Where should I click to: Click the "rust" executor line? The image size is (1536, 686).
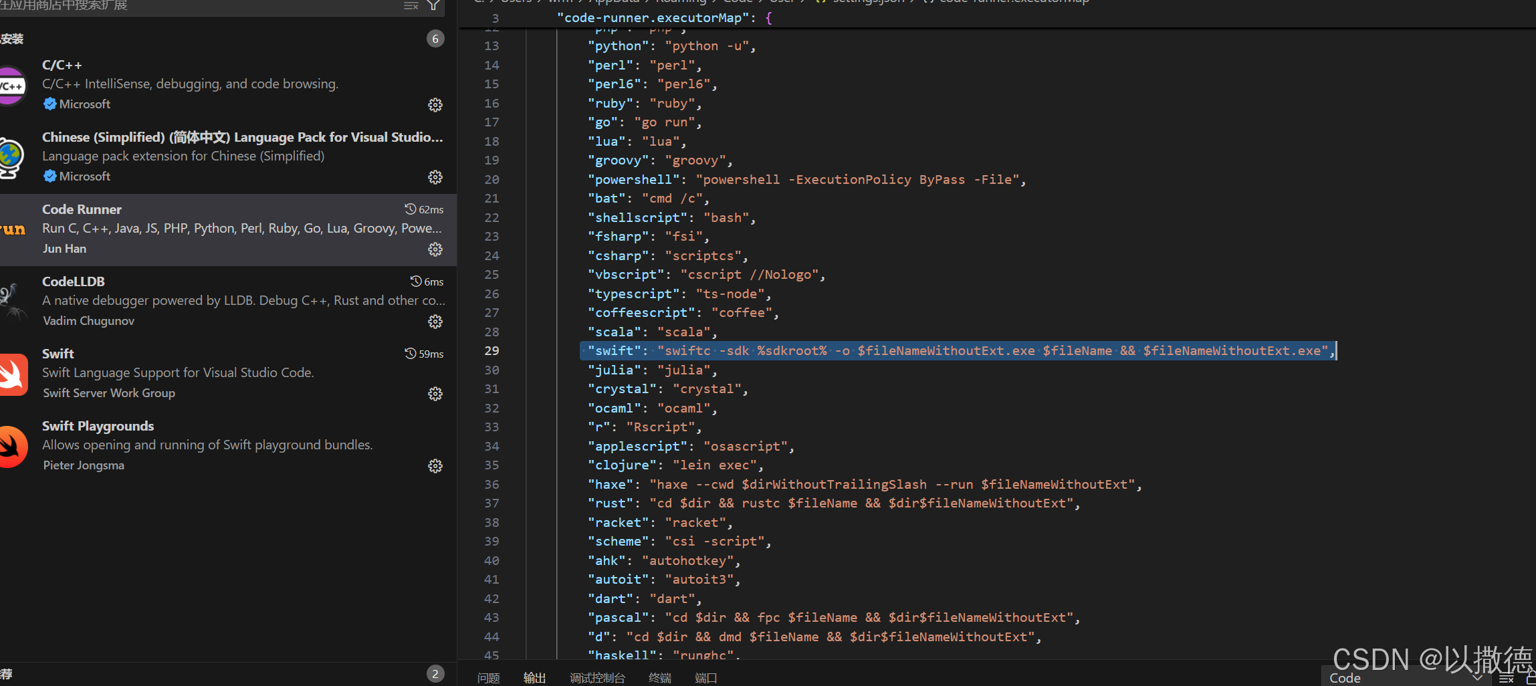(834, 503)
